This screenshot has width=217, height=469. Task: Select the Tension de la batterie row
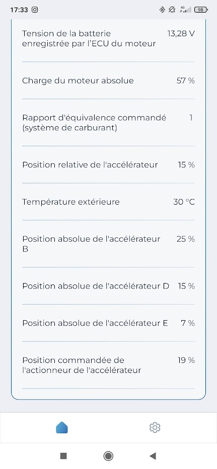[108, 39]
